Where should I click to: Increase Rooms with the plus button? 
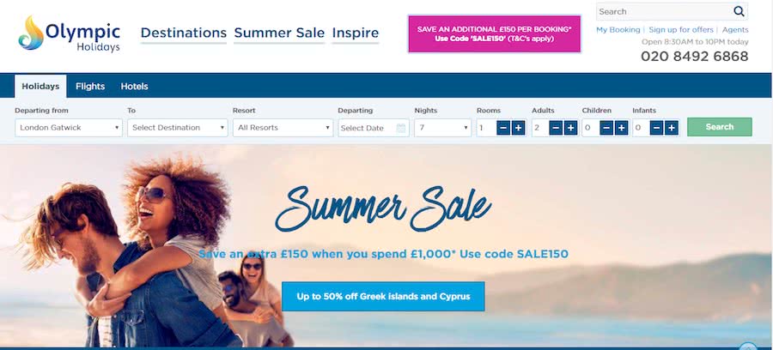[x=518, y=128]
